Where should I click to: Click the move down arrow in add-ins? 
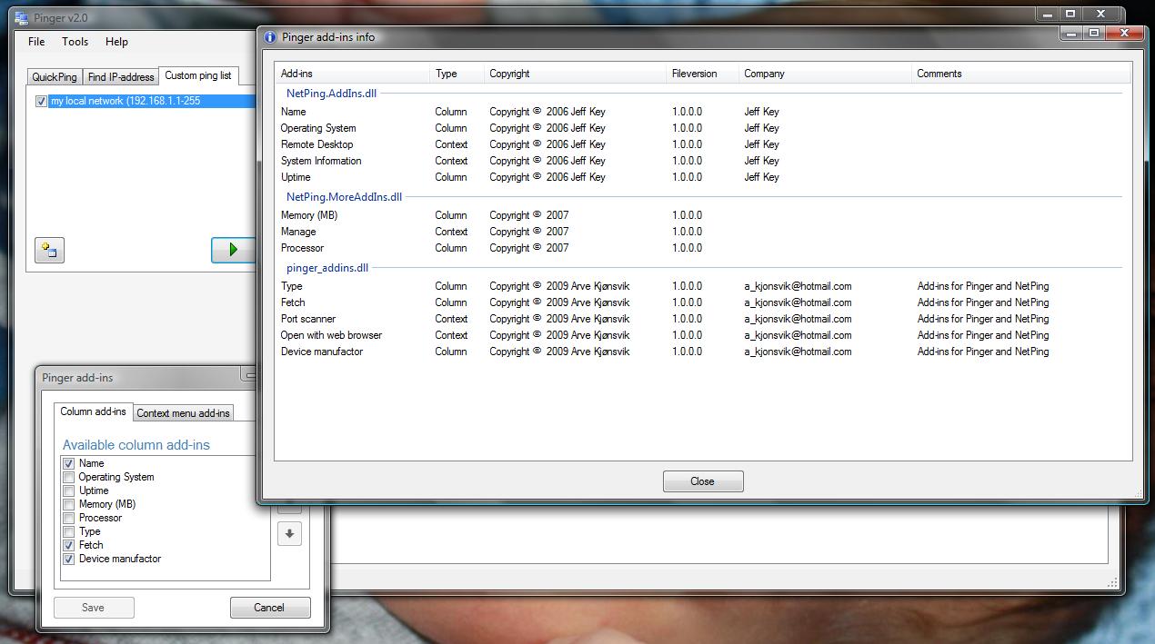(x=289, y=534)
